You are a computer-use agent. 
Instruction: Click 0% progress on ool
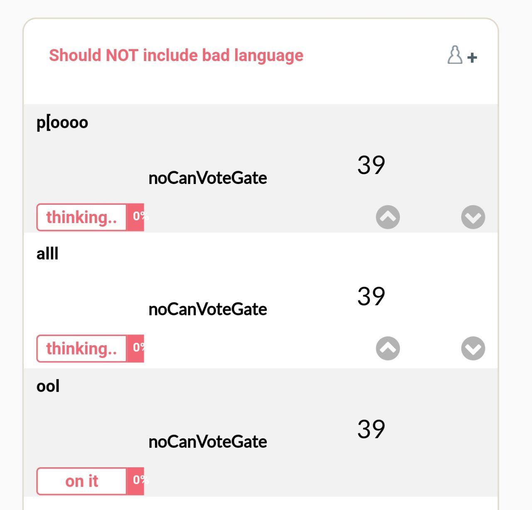[135, 481]
